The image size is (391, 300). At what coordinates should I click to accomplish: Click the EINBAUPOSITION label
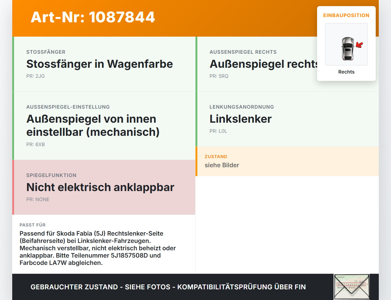click(346, 15)
